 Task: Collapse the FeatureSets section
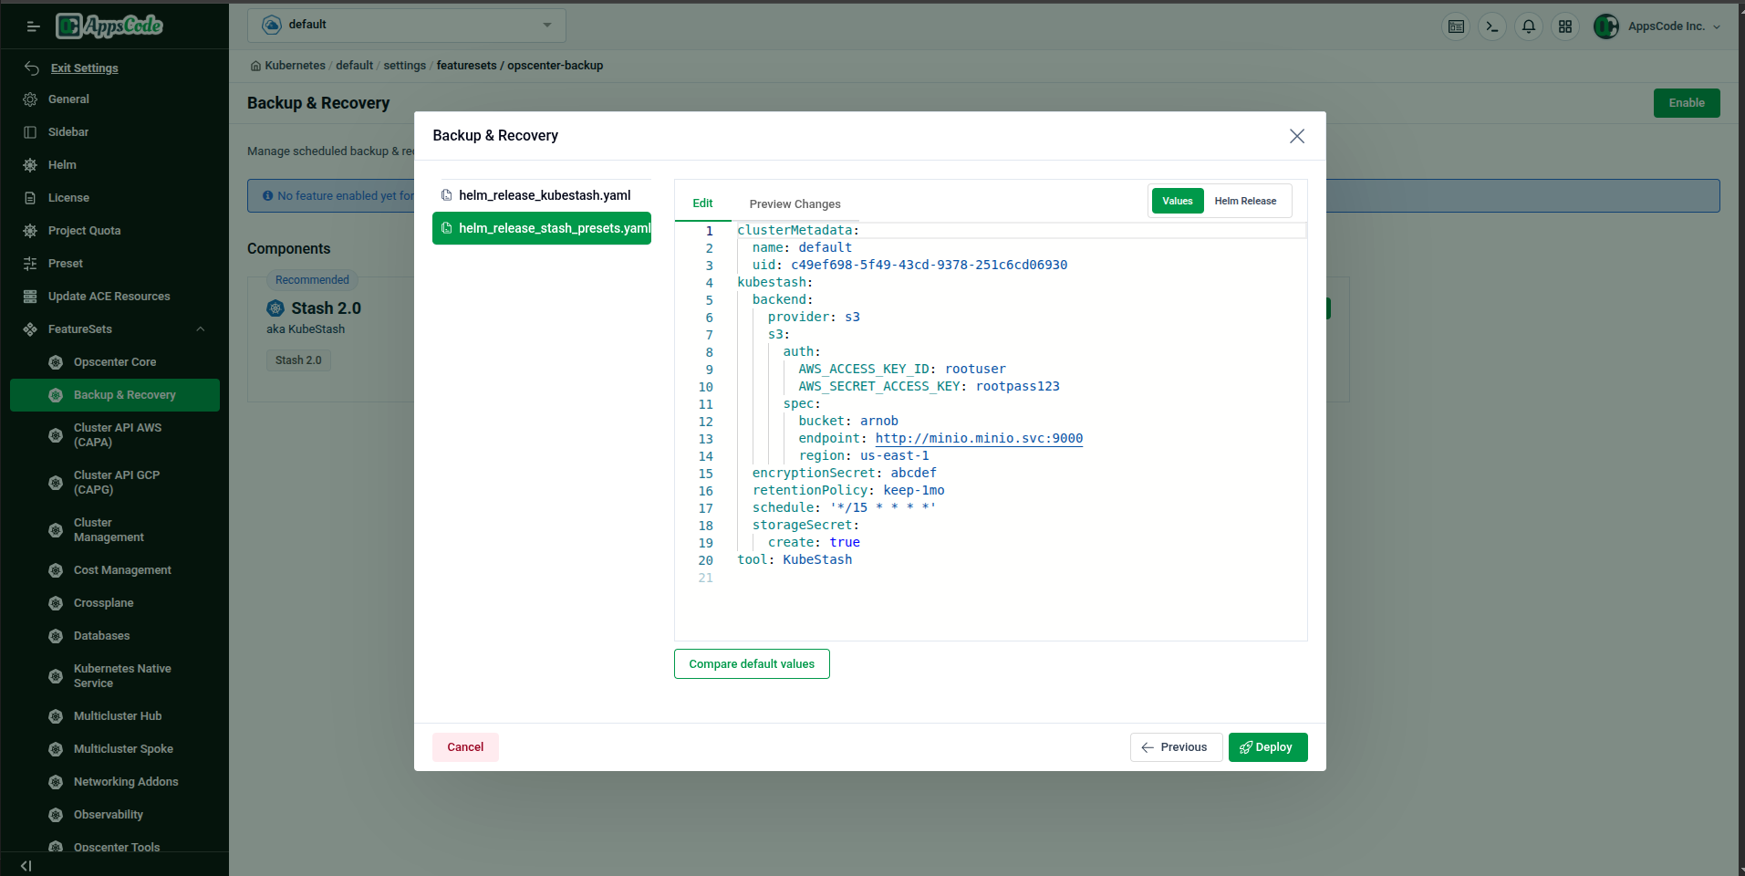pos(201,328)
